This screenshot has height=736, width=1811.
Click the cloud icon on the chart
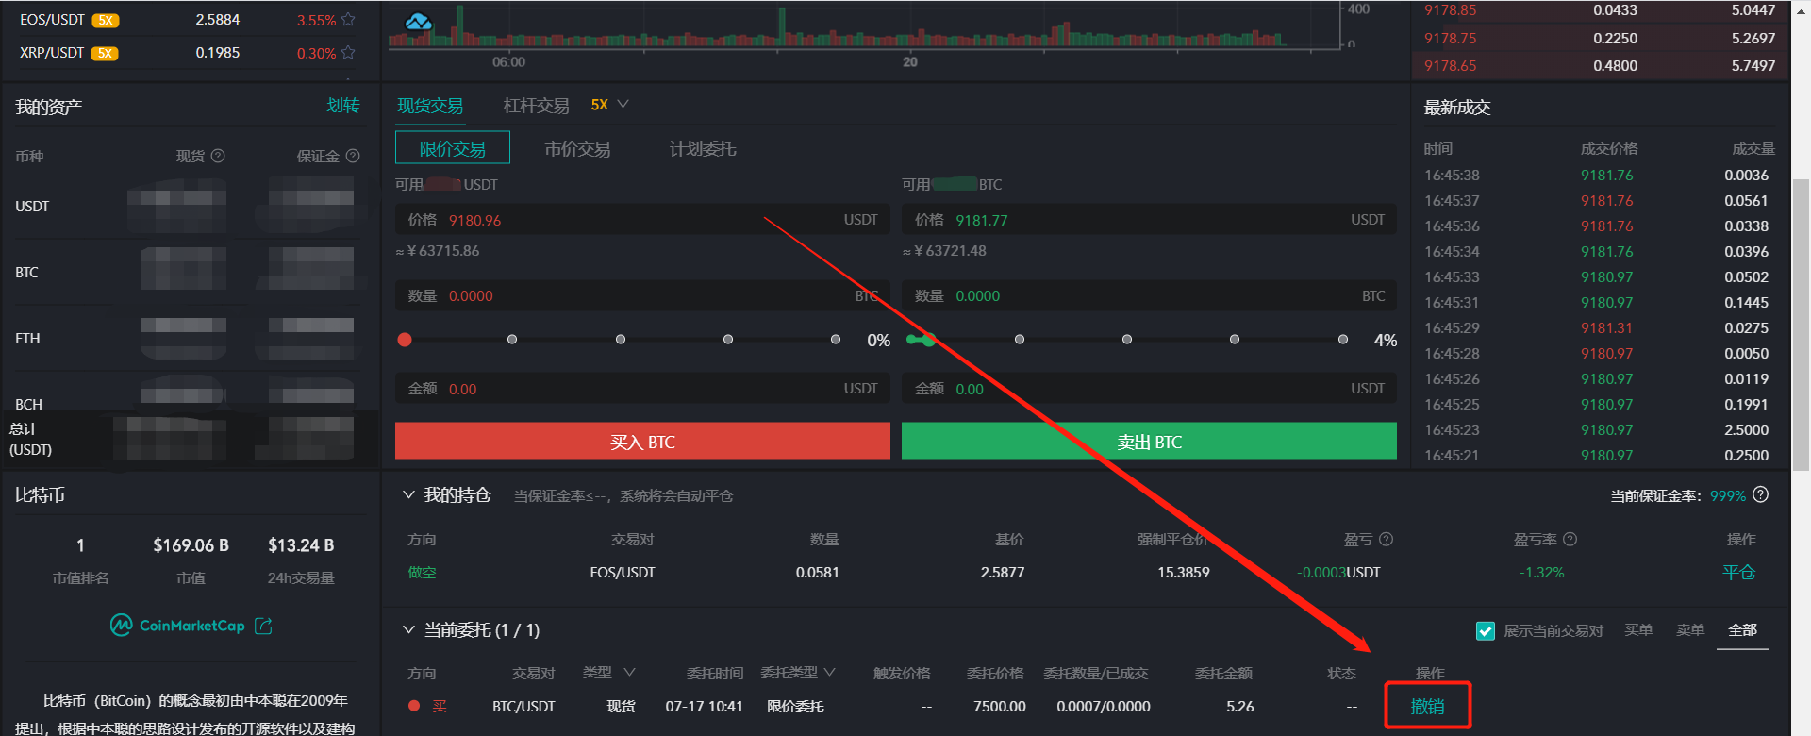point(418,22)
